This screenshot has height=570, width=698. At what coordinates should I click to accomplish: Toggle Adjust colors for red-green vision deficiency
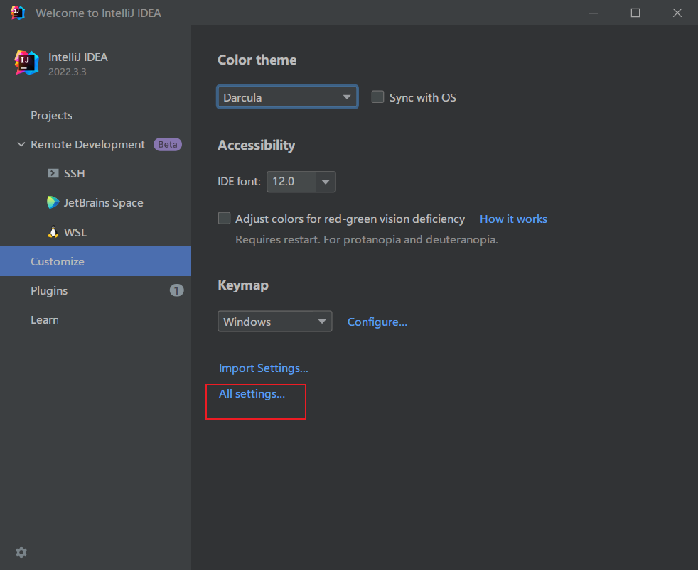pyautogui.click(x=224, y=219)
